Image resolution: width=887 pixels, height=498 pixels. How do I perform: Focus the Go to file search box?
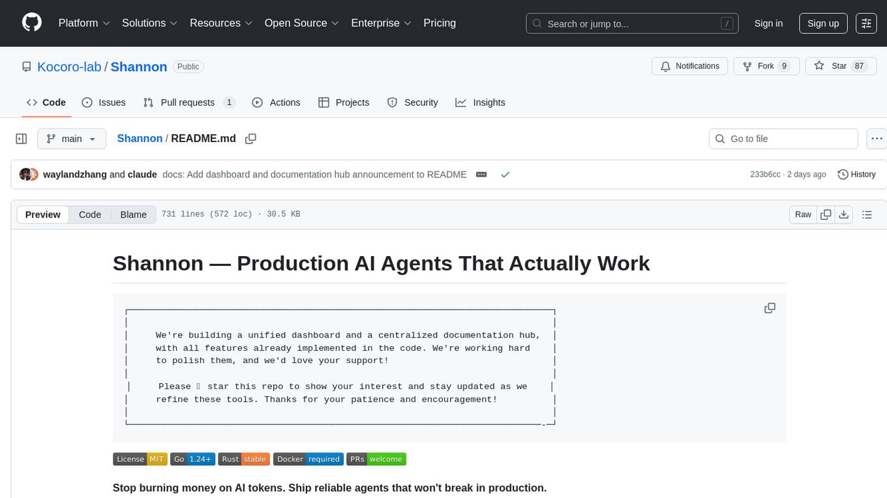point(783,139)
